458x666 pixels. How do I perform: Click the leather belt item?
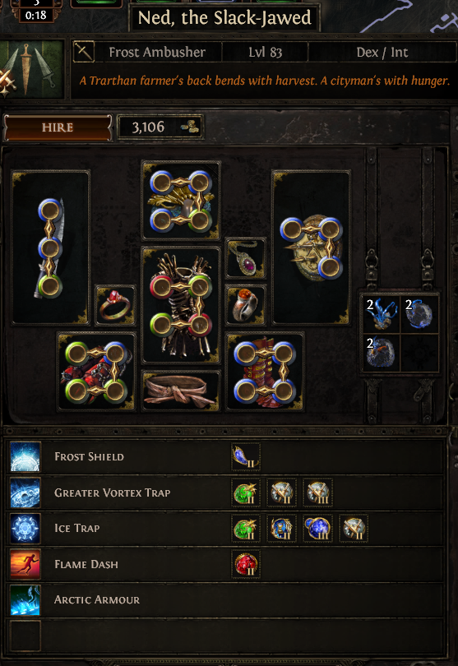click(181, 391)
